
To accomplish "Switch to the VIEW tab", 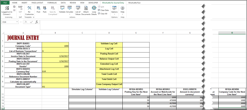I will pos(82,3).
